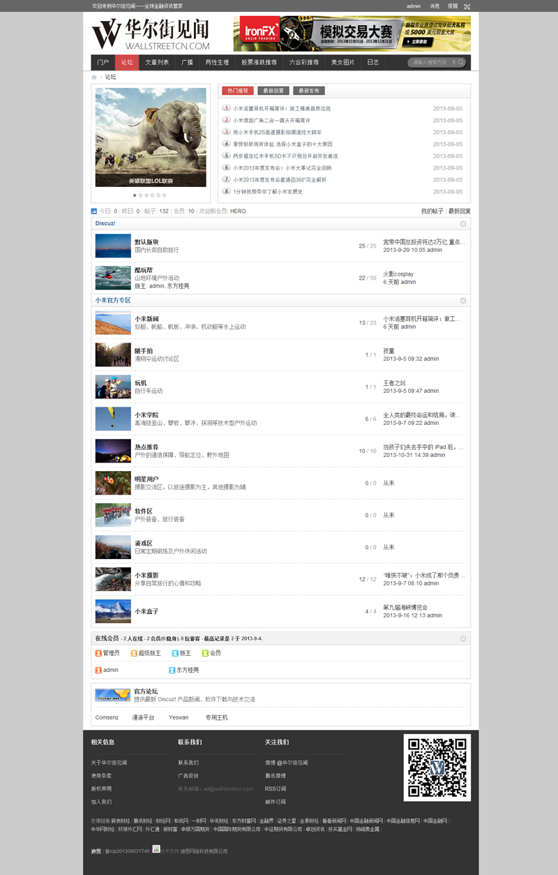Open the 日志 nav item
This screenshot has height=875, width=558.
pyautogui.click(x=373, y=62)
